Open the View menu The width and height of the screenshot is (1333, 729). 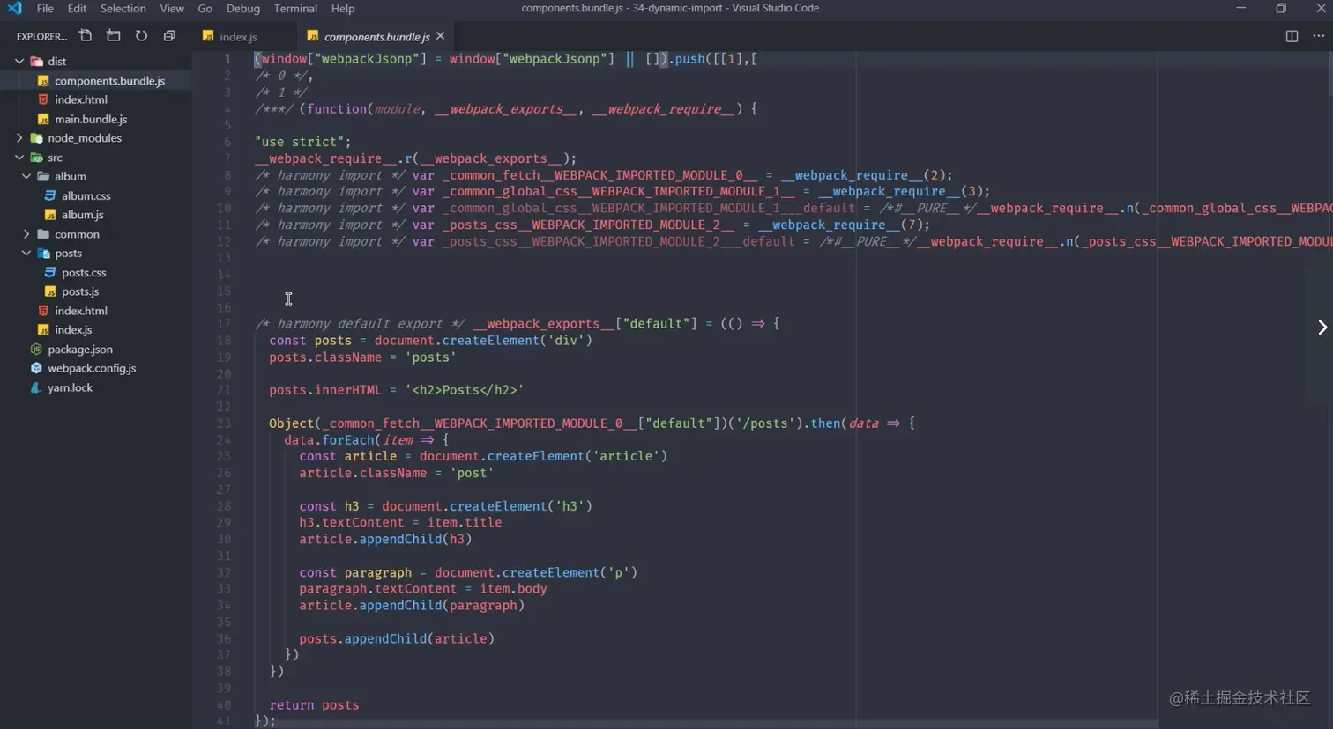tap(172, 8)
